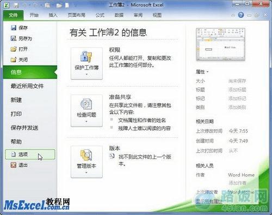Click the quick access new document icon

tap(67, 5)
